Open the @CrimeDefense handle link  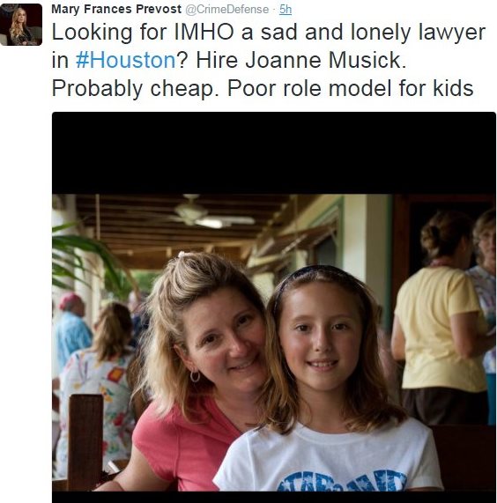click(x=227, y=10)
